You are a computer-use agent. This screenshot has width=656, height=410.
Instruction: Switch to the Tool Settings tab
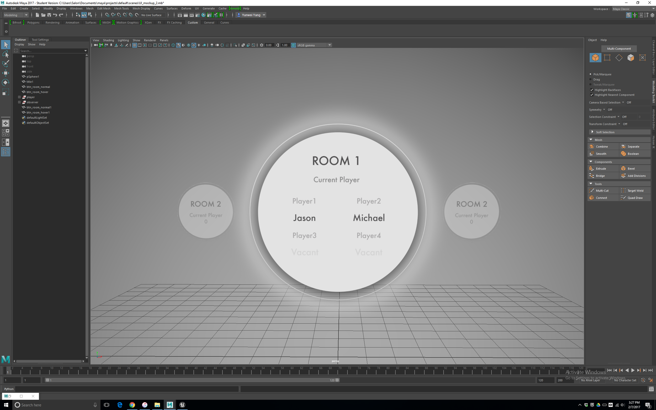tap(40, 40)
